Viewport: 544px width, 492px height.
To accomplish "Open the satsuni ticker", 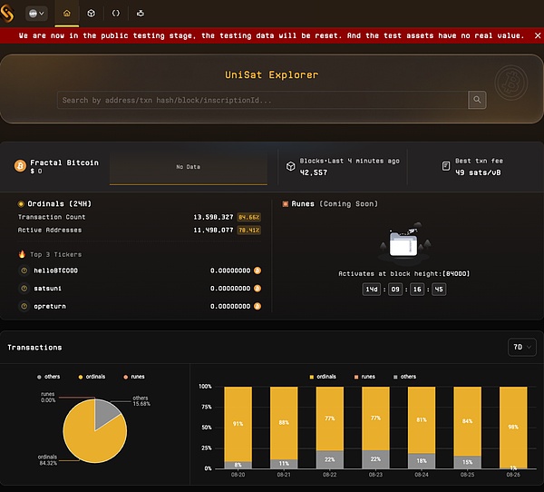I will (49, 288).
